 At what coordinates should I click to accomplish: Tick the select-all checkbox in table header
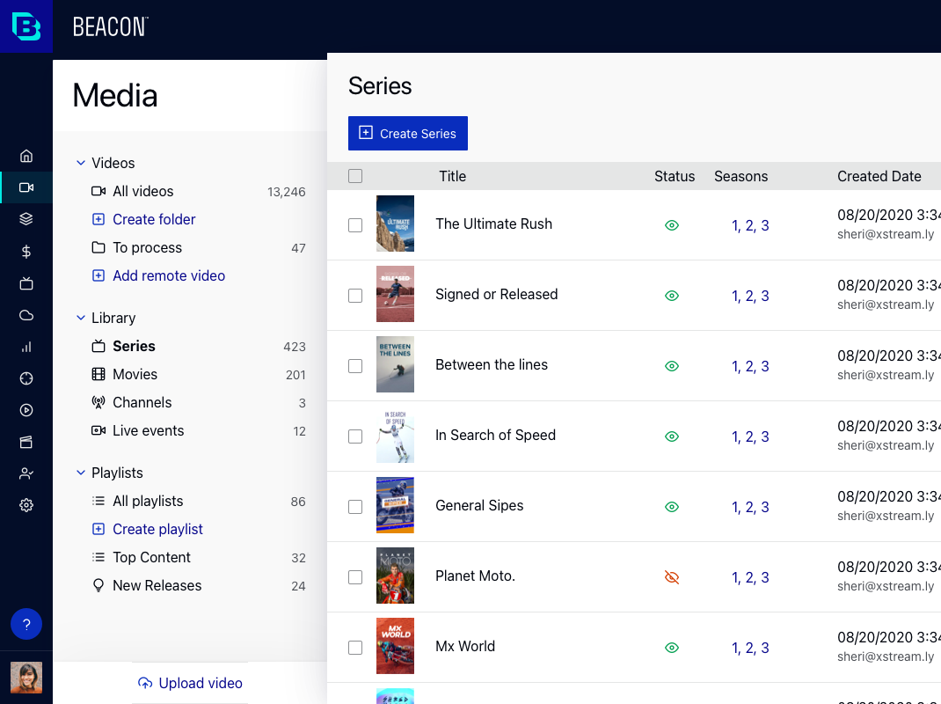[x=355, y=176]
